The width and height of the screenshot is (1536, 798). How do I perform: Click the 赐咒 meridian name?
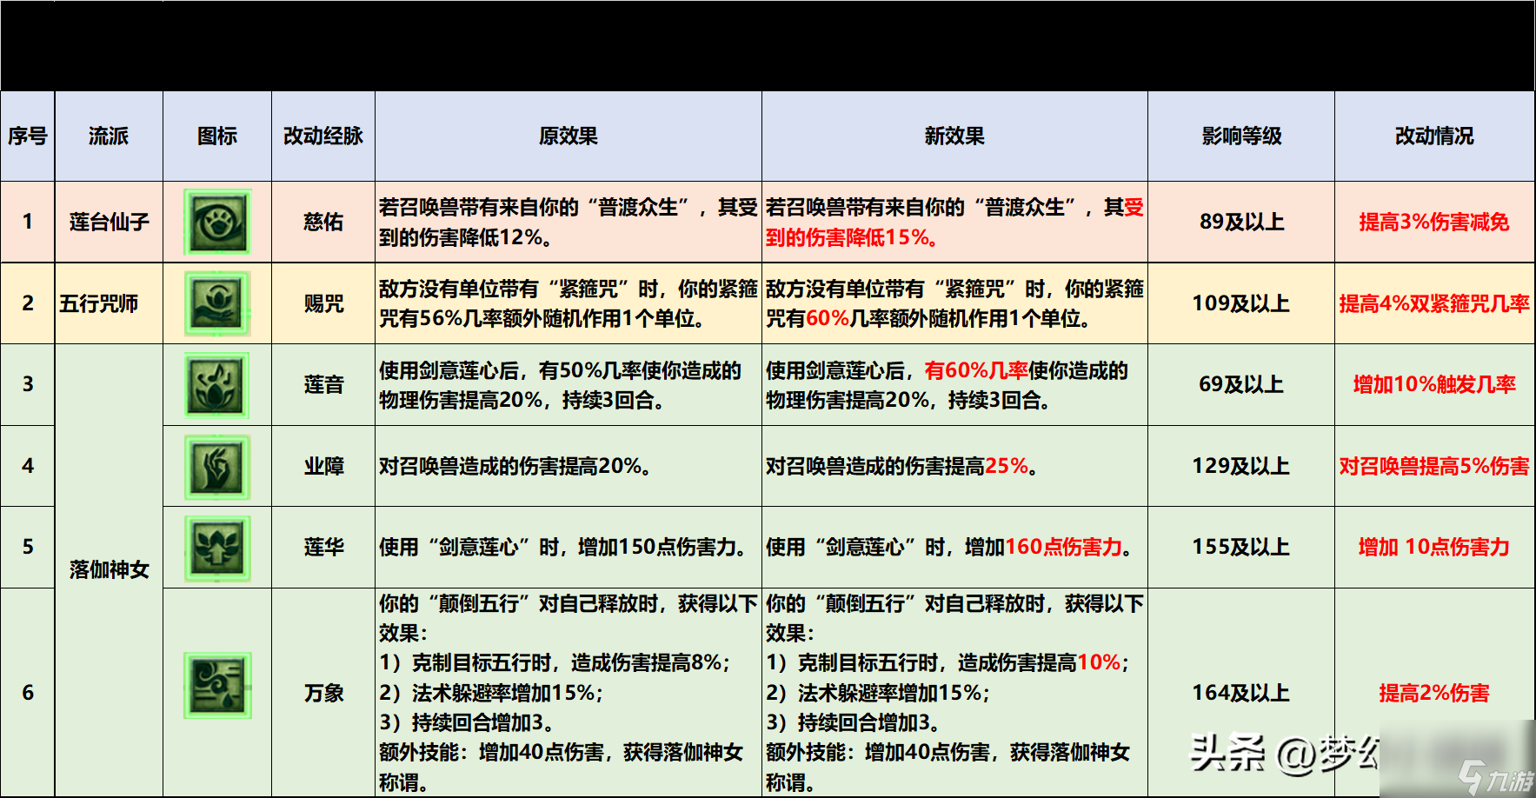323,303
